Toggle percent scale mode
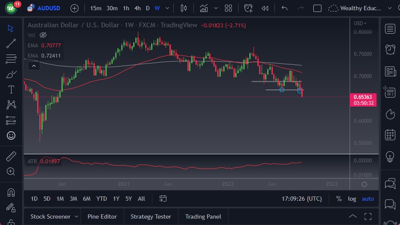400x225 pixels. tap(339, 199)
